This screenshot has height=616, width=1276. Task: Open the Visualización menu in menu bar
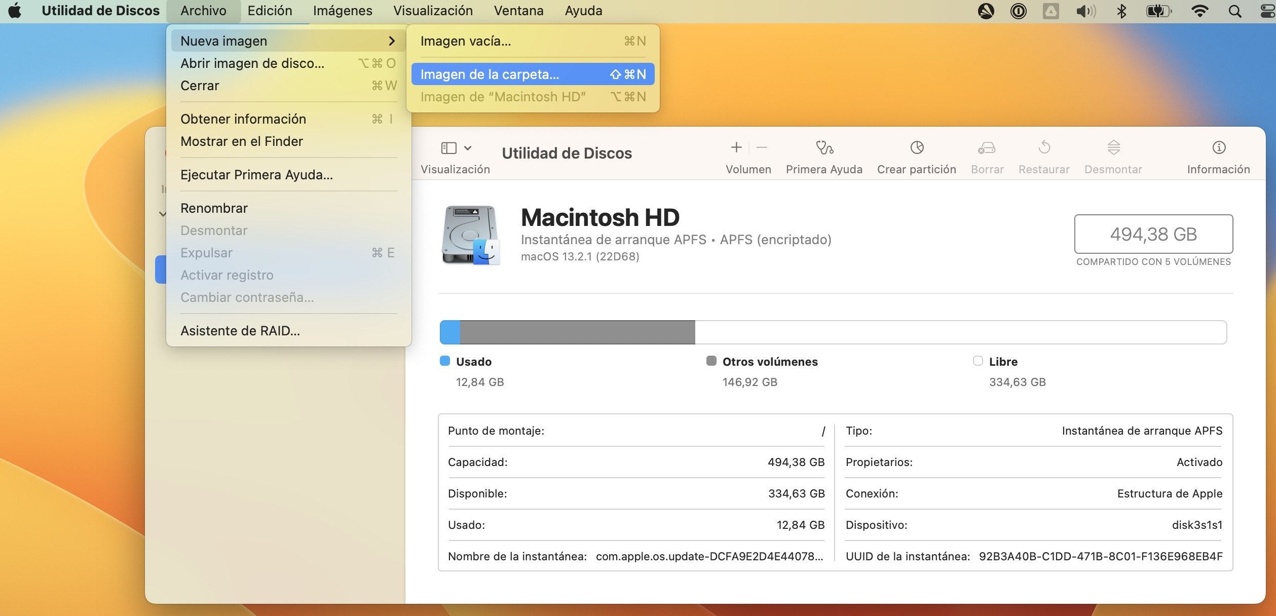coord(433,11)
